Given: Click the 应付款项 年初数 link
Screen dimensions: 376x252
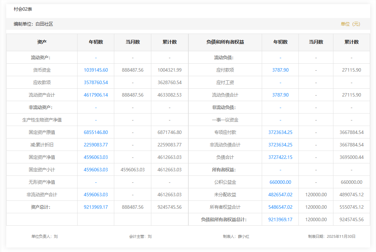Looking at the screenshot, I should (280, 70).
